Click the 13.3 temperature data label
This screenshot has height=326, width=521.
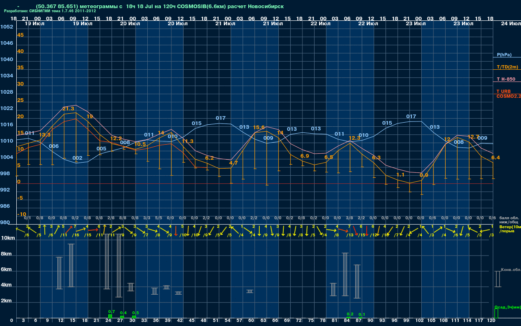pyautogui.click(x=45, y=135)
